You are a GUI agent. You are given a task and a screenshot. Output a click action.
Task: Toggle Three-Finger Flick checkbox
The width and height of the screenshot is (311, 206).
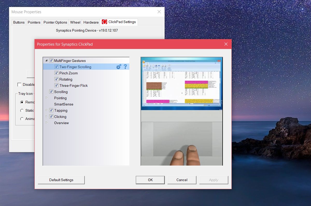coord(56,86)
